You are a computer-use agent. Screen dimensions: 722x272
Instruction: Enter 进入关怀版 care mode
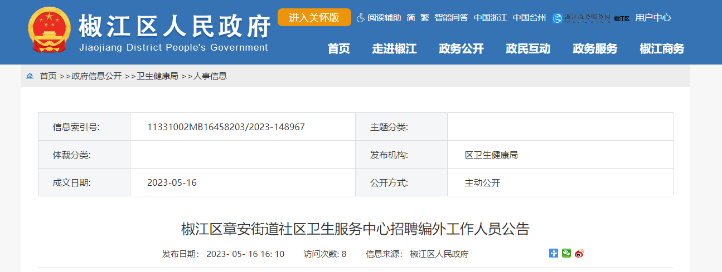[314, 17]
